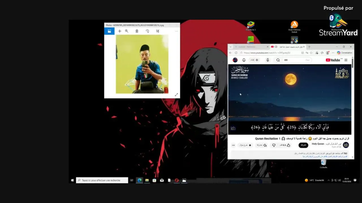The image size is (362, 203).
Task: Close the Quran recitation tab
Action: coord(304,47)
